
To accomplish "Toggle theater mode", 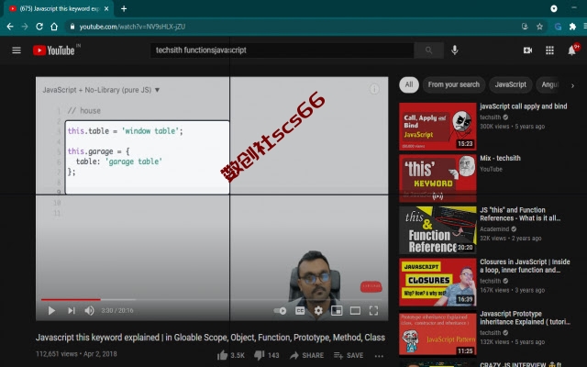I will tap(355, 310).
